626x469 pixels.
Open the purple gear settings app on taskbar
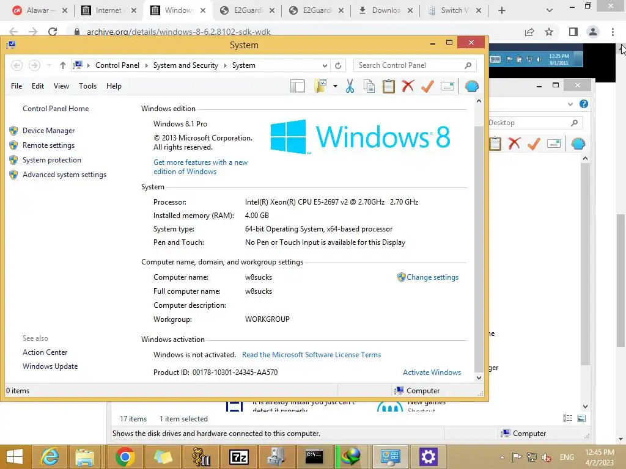[x=428, y=457]
